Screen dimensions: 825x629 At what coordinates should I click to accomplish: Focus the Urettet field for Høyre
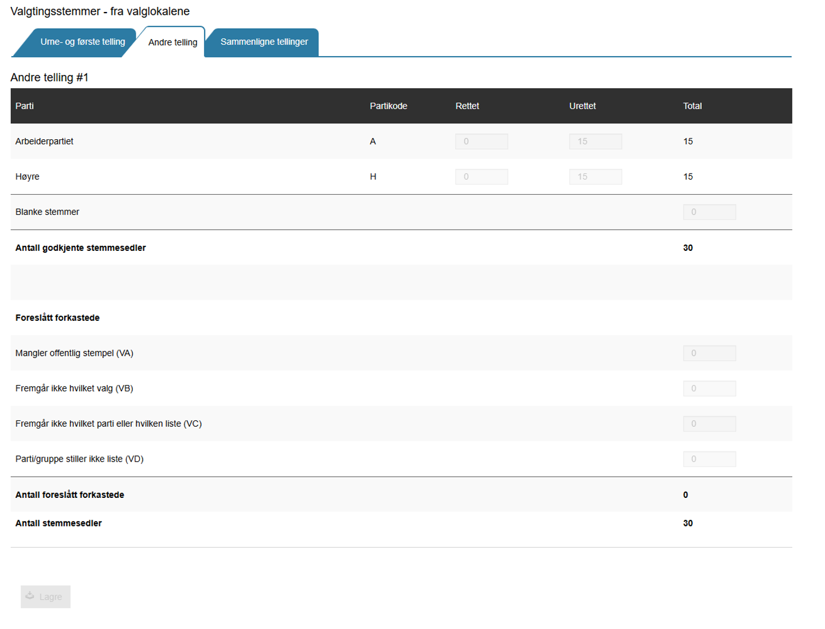(595, 177)
